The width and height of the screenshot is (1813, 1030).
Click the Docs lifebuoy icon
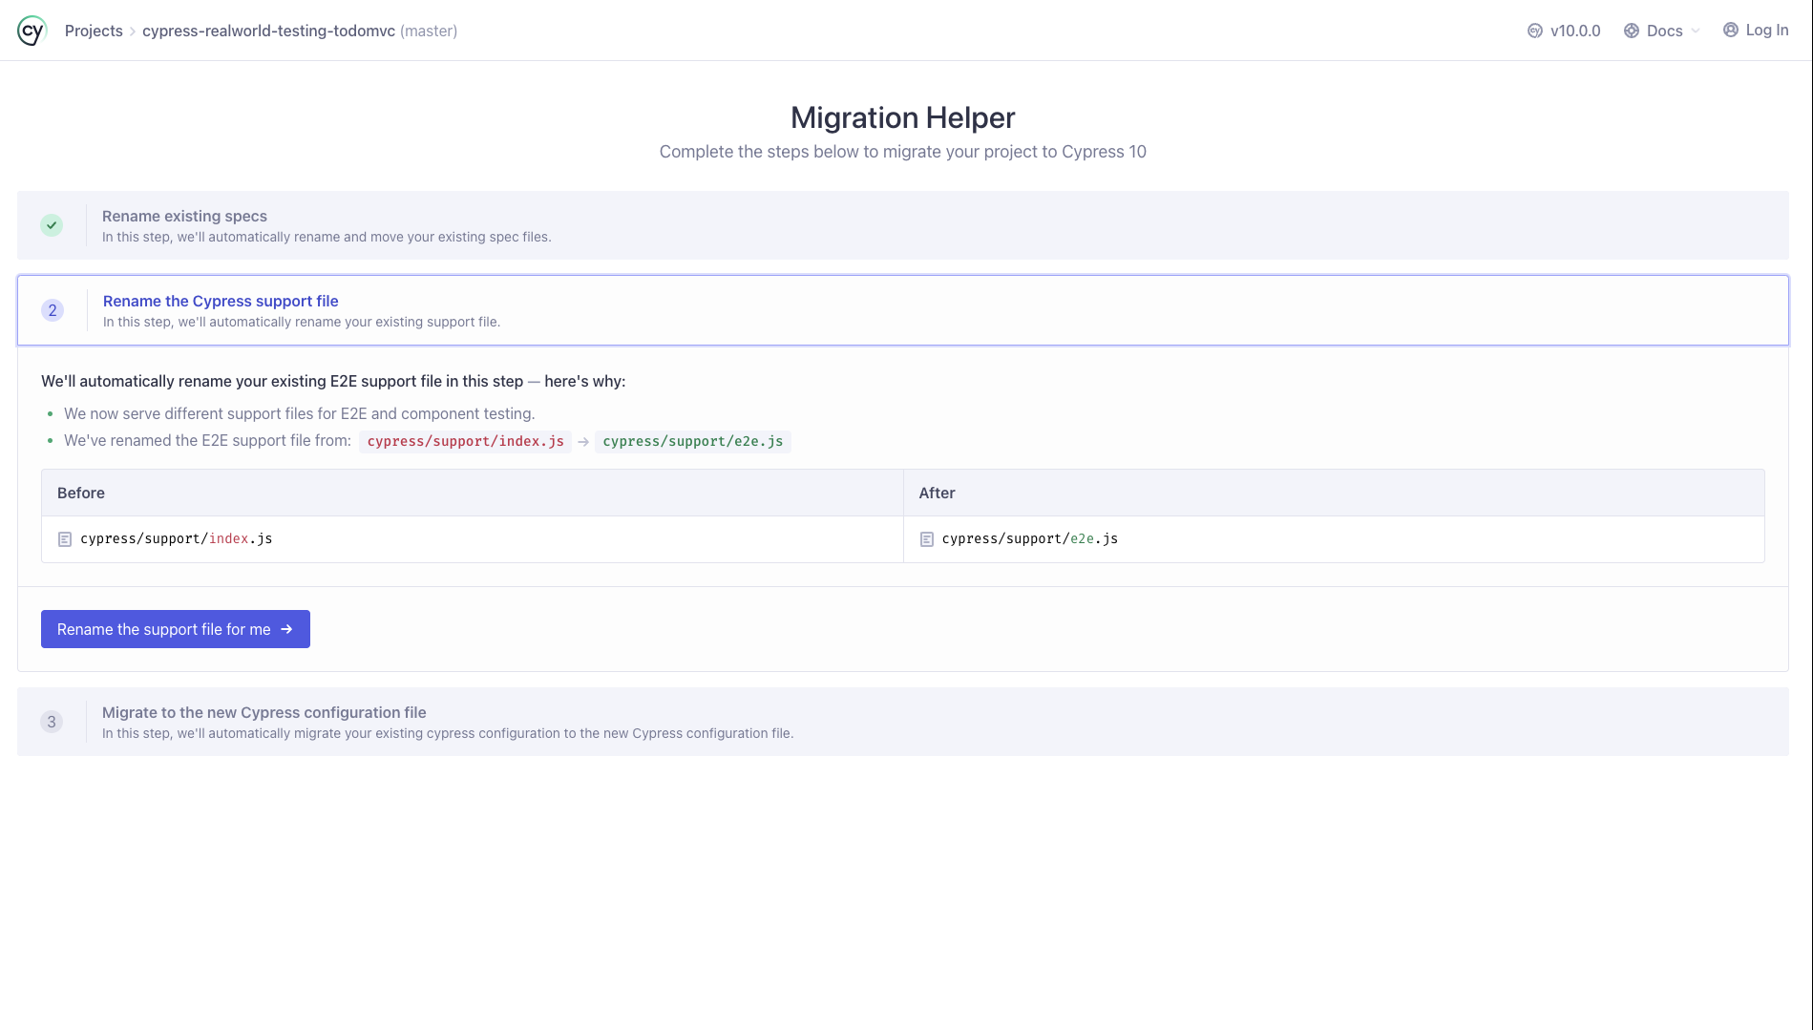pos(1632,31)
